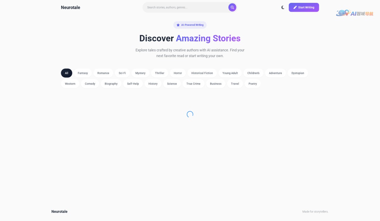The image size is (380, 221).
Task: Select the Sci-Fi genre chip
Action: point(122,73)
